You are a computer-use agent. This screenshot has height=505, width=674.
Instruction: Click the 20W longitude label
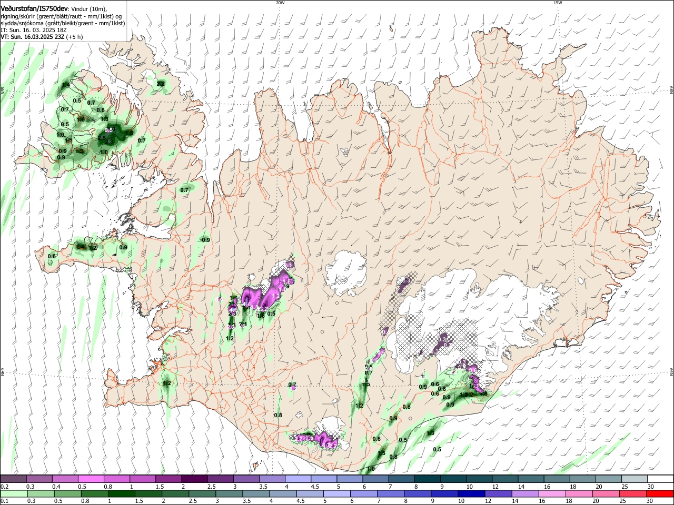[x=280, y=2]
